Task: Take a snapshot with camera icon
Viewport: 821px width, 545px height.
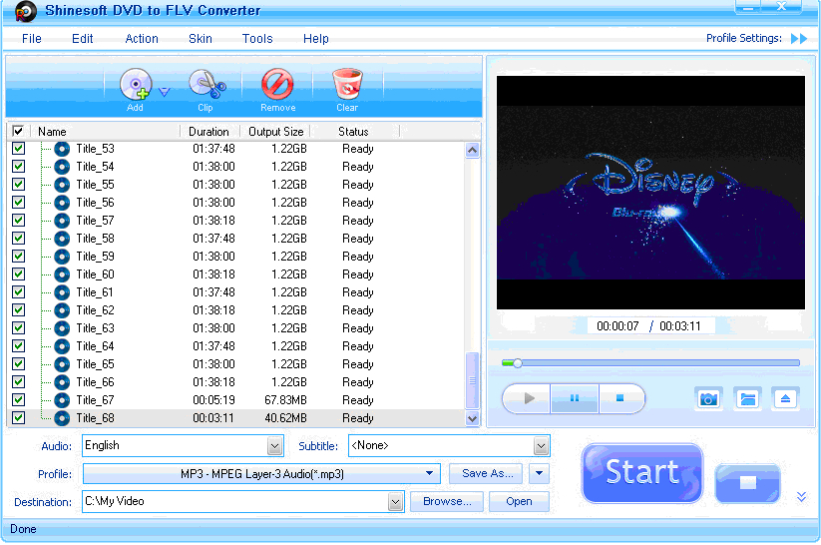Action: coord(708,399)
